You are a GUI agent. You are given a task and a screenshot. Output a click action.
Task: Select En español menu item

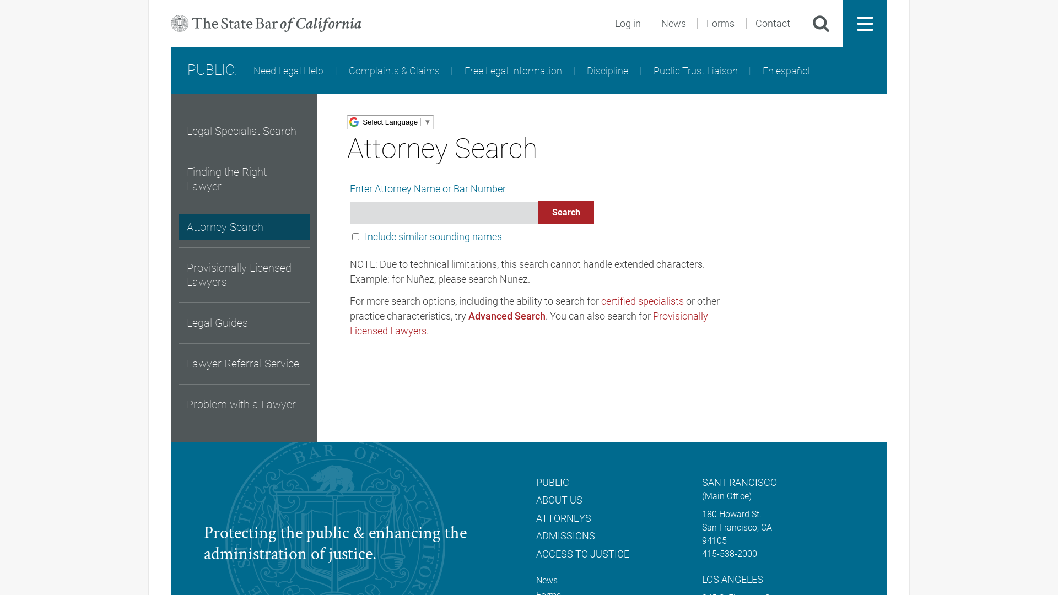[x=786, y=71]
